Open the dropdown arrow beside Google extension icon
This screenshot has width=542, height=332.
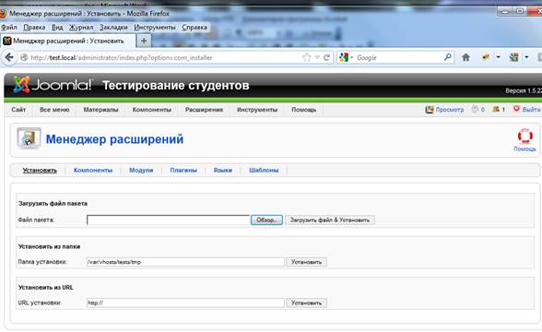pyautogui.click(x=526, y=57)
